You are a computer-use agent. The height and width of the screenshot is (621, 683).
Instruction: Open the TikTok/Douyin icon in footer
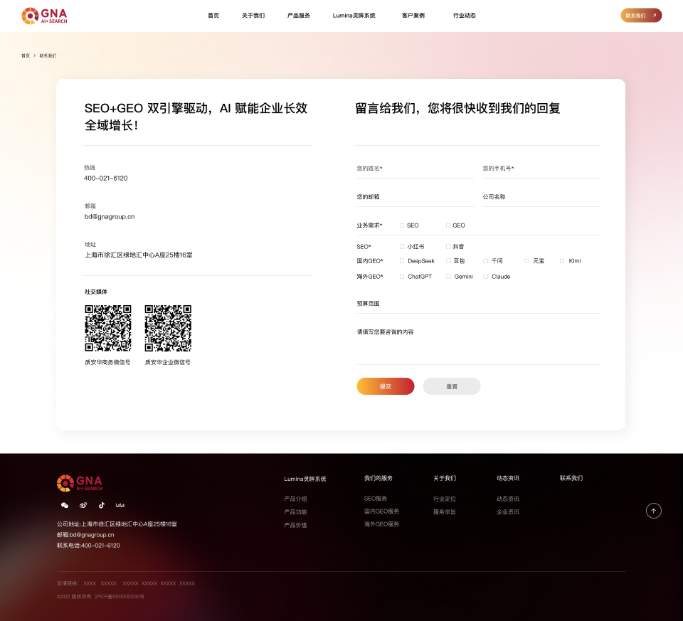102,505
